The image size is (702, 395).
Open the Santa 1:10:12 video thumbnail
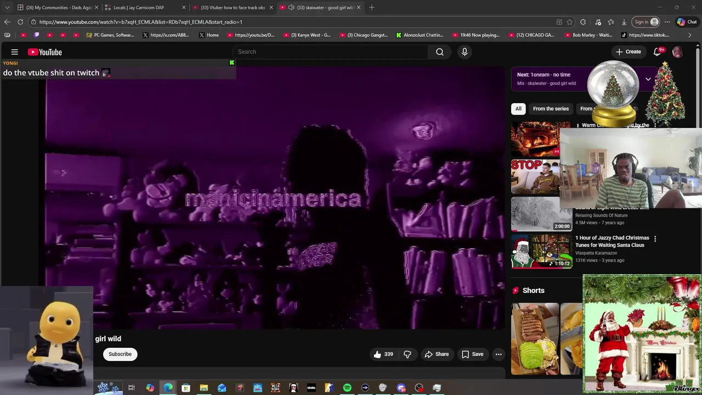[x=541, y=251]
